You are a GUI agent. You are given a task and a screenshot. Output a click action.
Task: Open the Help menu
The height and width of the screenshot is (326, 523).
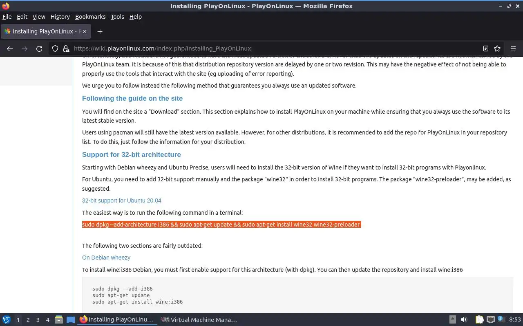(135, 17)
